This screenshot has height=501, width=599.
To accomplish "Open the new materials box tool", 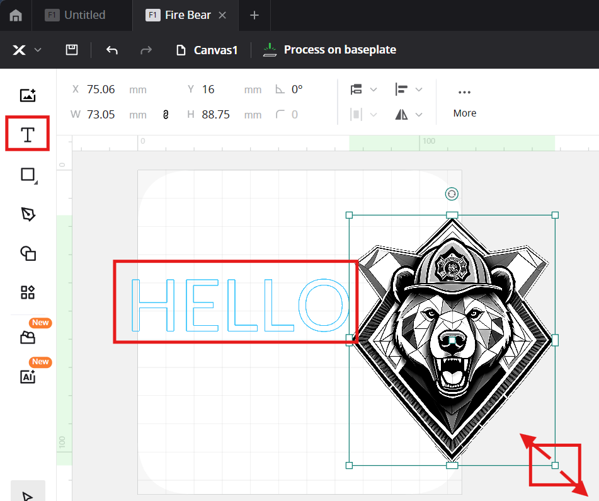I will (x=28, y=337).
